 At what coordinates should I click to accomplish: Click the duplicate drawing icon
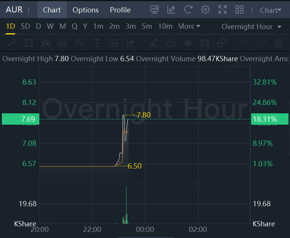[222, 43]
